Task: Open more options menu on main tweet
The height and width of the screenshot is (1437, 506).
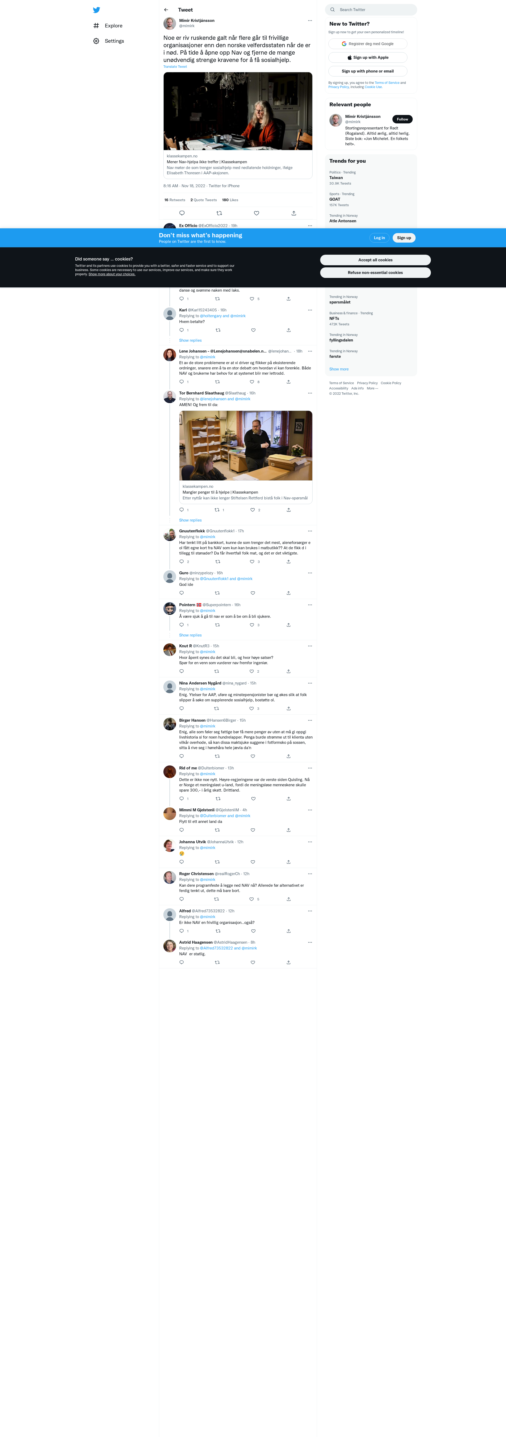Action: click(310, 21)
